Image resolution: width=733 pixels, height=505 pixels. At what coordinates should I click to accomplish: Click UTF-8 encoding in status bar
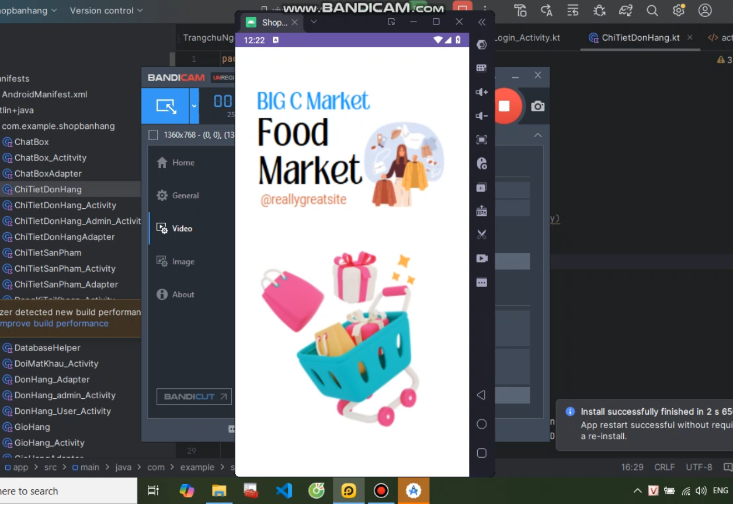pyautogui.click(x=699, y=467)
